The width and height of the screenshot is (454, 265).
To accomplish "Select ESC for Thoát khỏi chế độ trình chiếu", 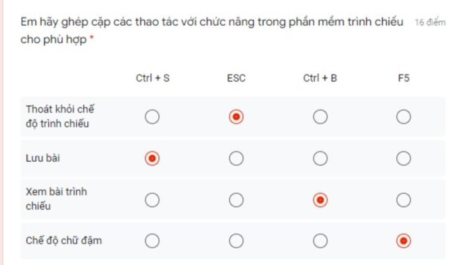I will click(236, 117).
